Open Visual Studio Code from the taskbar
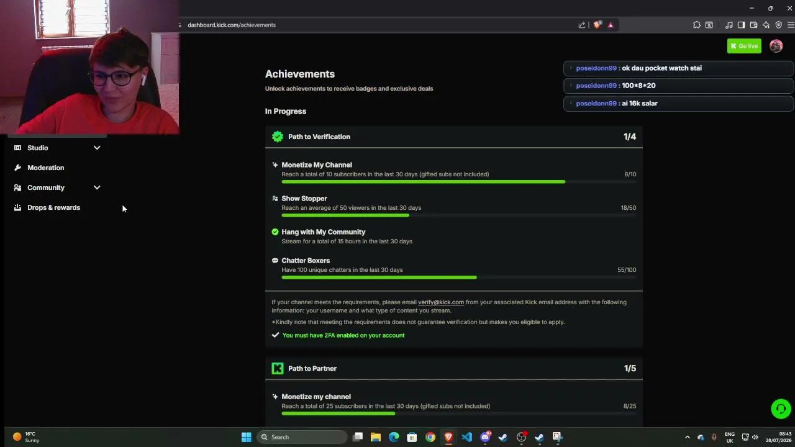The height and width of the screenshot is (447, 795). (466, 437)
